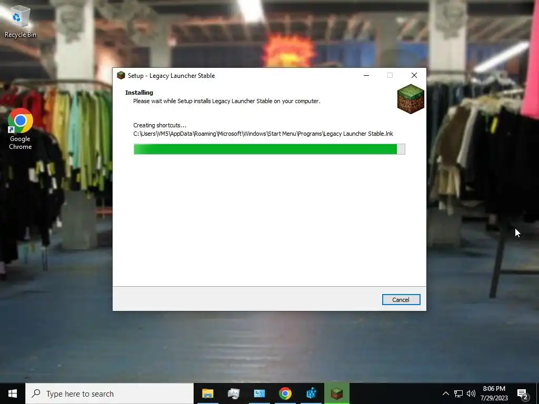The image size is (539, 404).
Task: Click the setup window title bar icon
Action: coord(121,75)
